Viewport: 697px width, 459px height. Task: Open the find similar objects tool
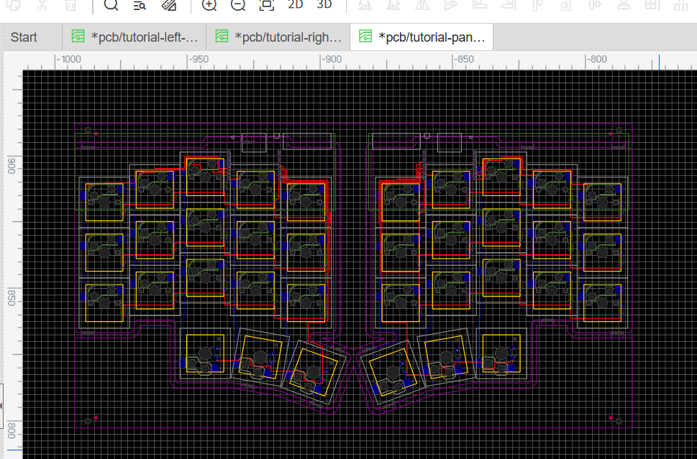tap(140, 5)
